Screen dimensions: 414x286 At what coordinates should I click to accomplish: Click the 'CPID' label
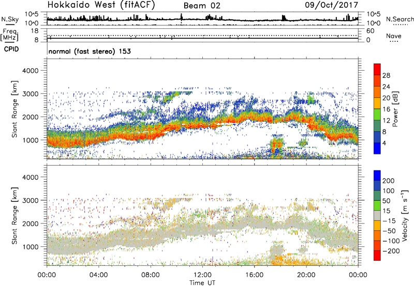click(11, 49)
